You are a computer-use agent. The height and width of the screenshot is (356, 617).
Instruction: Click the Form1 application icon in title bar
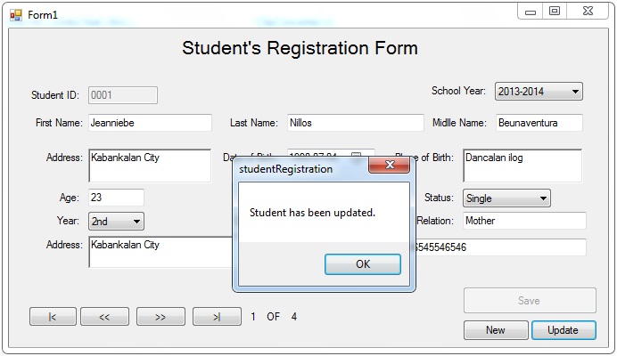point(16,15)
